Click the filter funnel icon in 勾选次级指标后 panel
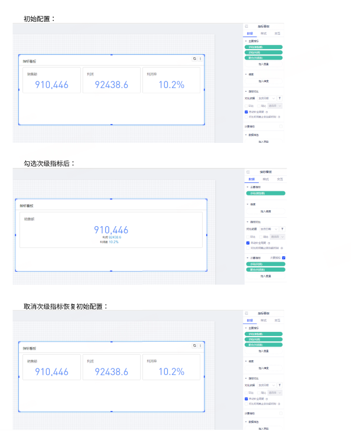Image resolution: width=351 pixels, height=431 pixels. coord(282,229)
